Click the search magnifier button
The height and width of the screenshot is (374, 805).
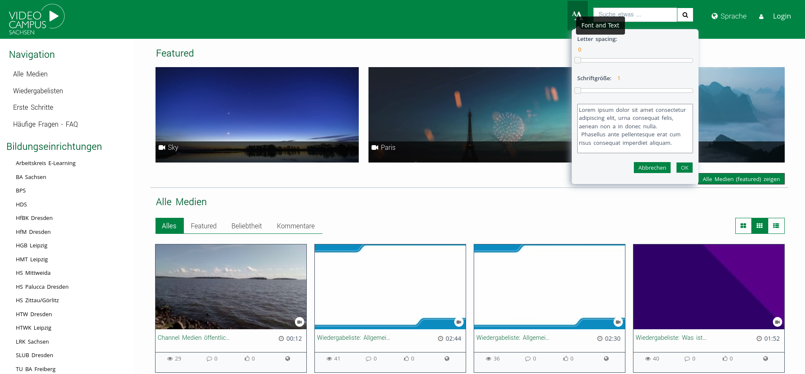coord(685,15)
